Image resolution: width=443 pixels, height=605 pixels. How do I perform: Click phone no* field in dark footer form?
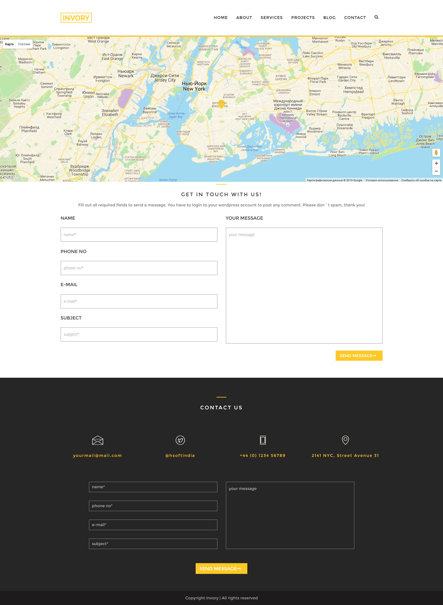coord(153,506)
